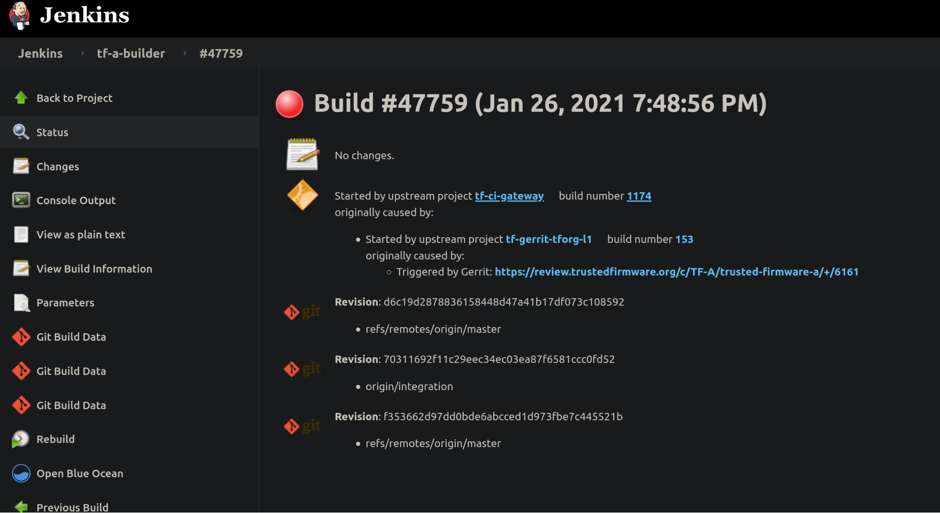Viewport: 940px width, 513px height.
Task: Open tf-ci-gateway upstream project link
Action: [x=509, y=196]
